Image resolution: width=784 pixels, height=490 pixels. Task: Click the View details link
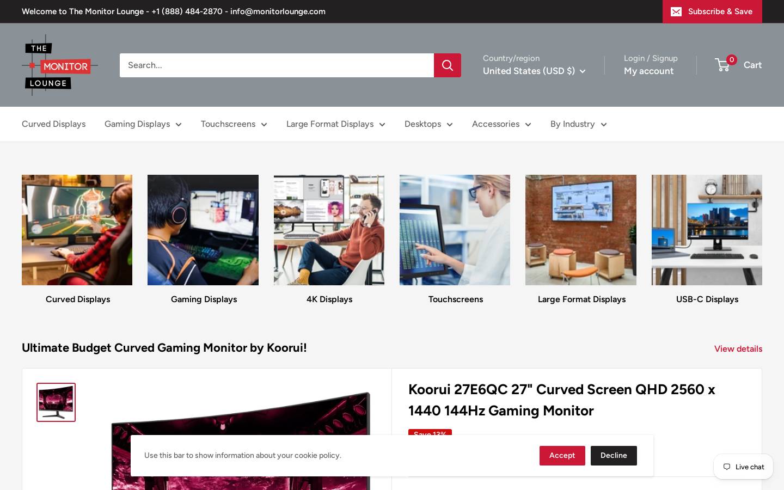coord(738,348)
